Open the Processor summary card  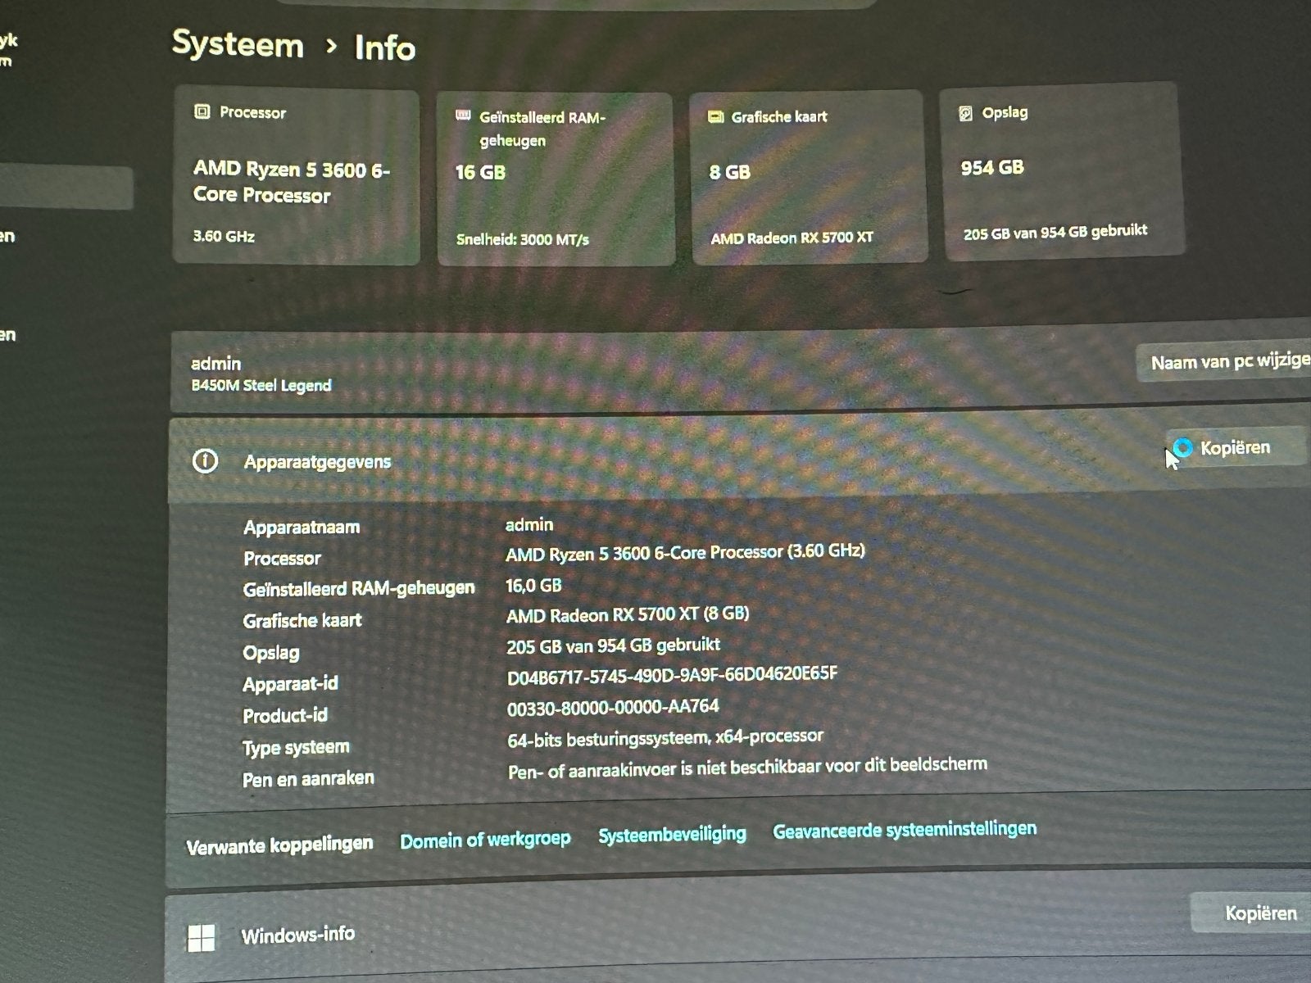coord(297,176)
